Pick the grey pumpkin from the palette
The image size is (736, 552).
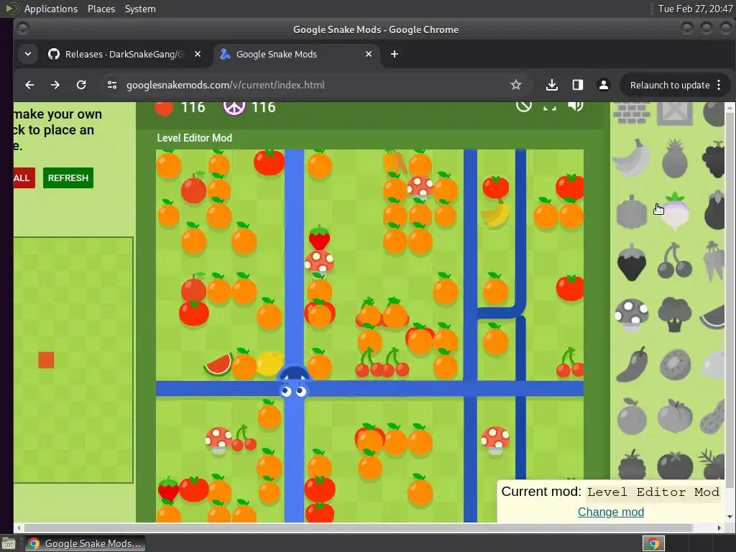click(x=632, y=212)
